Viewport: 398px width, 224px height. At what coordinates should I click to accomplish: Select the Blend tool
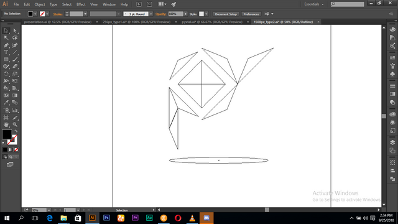click(x=15, y=103)
